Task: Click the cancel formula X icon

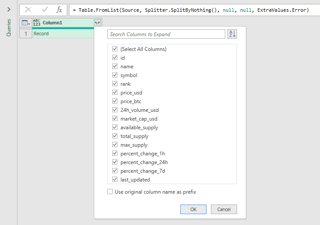Action: (x=28, y=10)
